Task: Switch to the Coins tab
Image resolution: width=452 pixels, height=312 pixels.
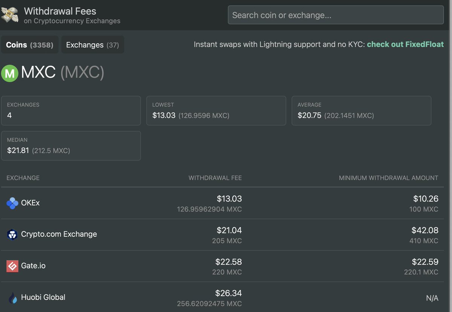Action: 29,45
